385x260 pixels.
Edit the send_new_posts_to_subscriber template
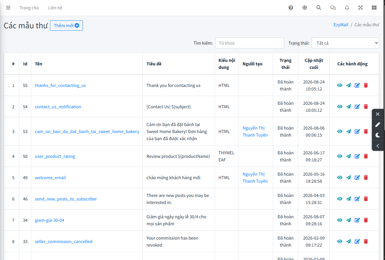tap(357, 199)
